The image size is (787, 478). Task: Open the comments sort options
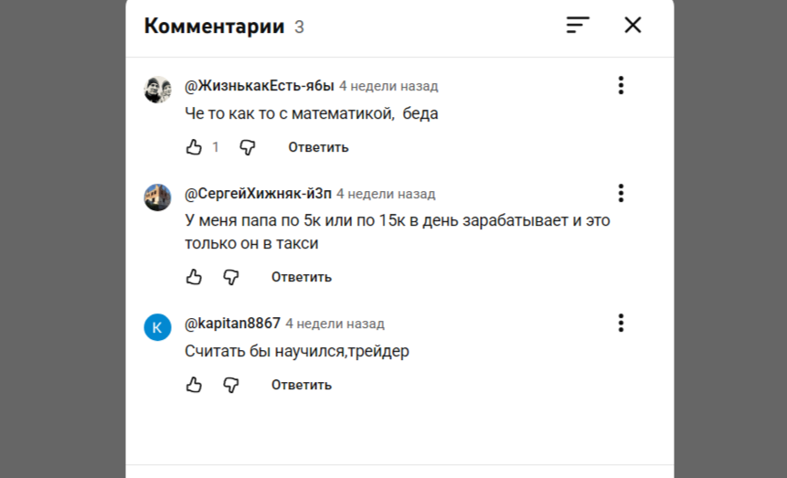[x=578, y=26]
